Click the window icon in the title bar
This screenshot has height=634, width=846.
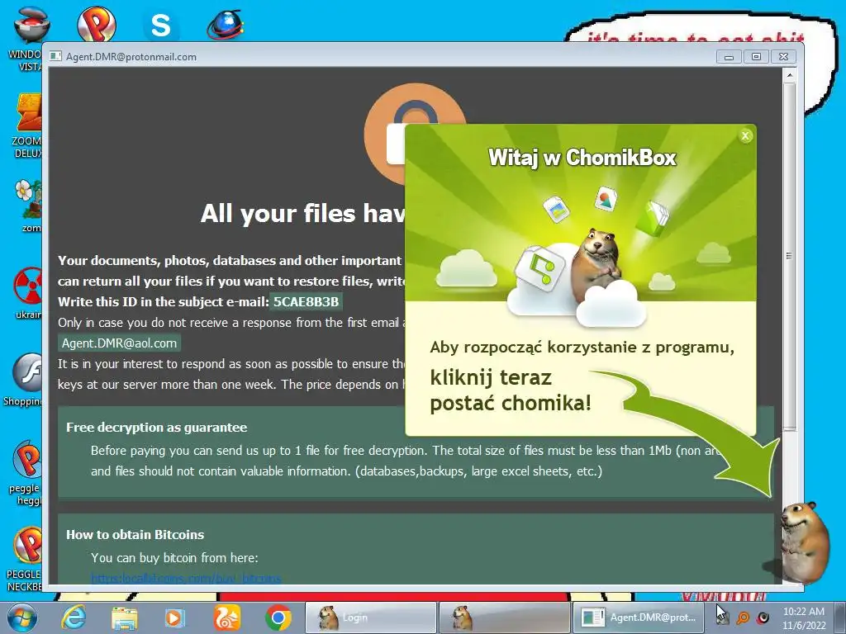tap(55, 56)
